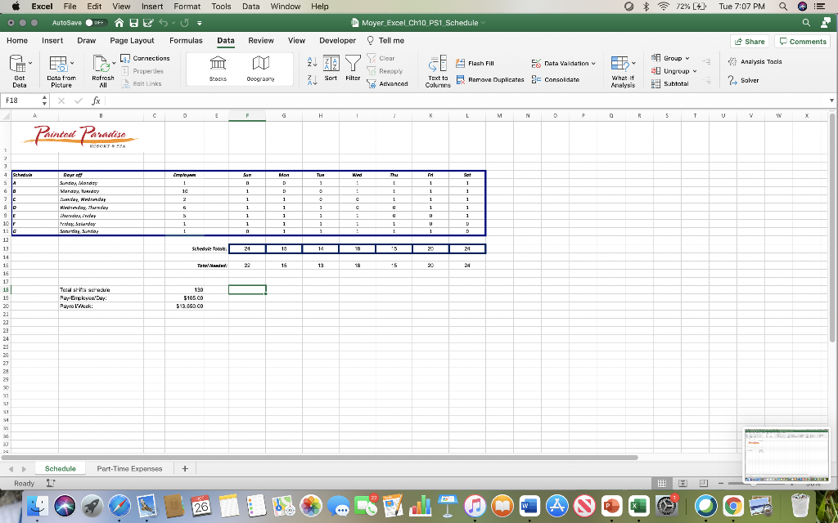Add a new sheet with plus button

[185, 468]
